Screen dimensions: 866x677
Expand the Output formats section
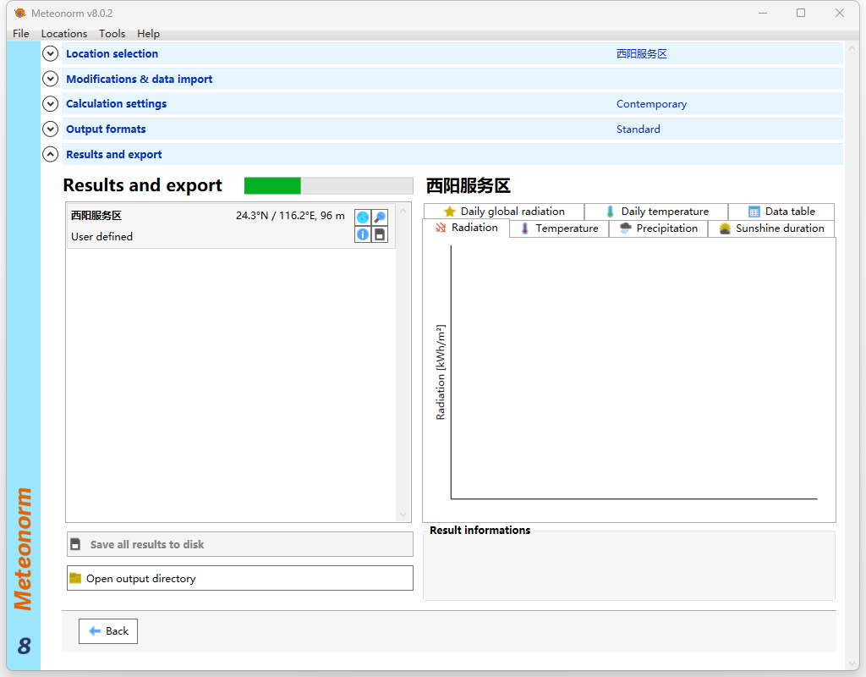[x=50, y=129]
